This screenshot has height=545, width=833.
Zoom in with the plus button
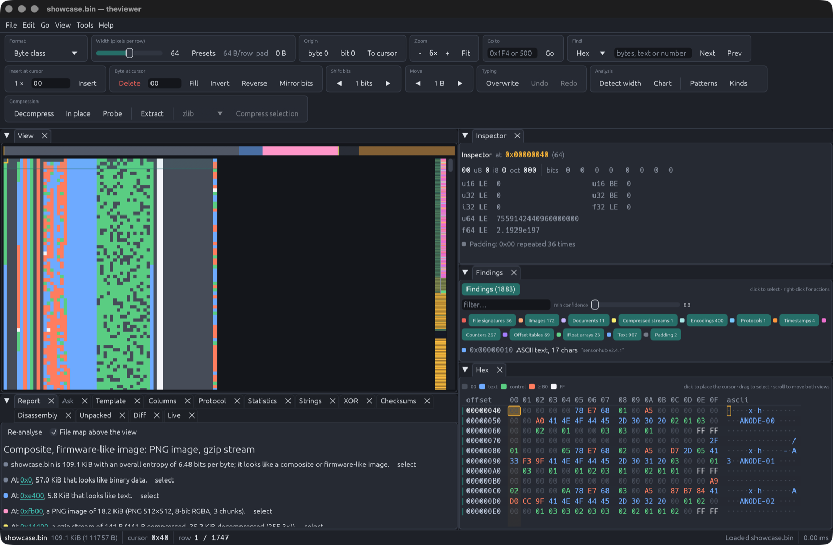(x=447, y=53)
